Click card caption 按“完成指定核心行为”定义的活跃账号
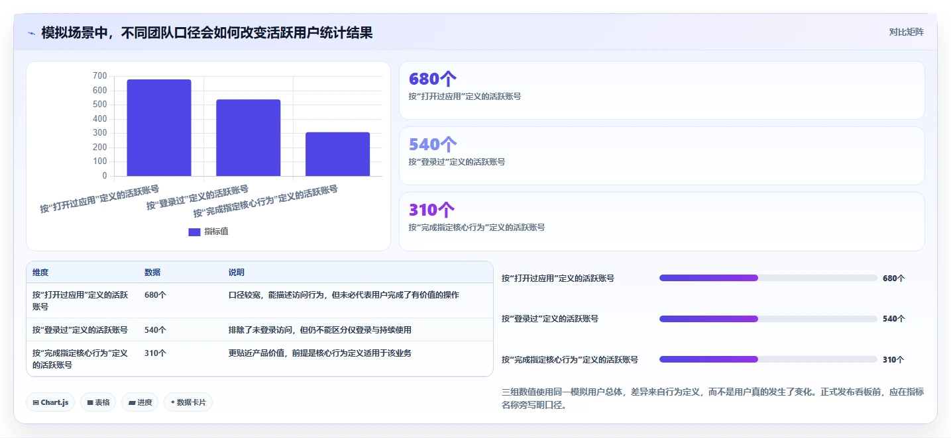 [x=476, y=227]
